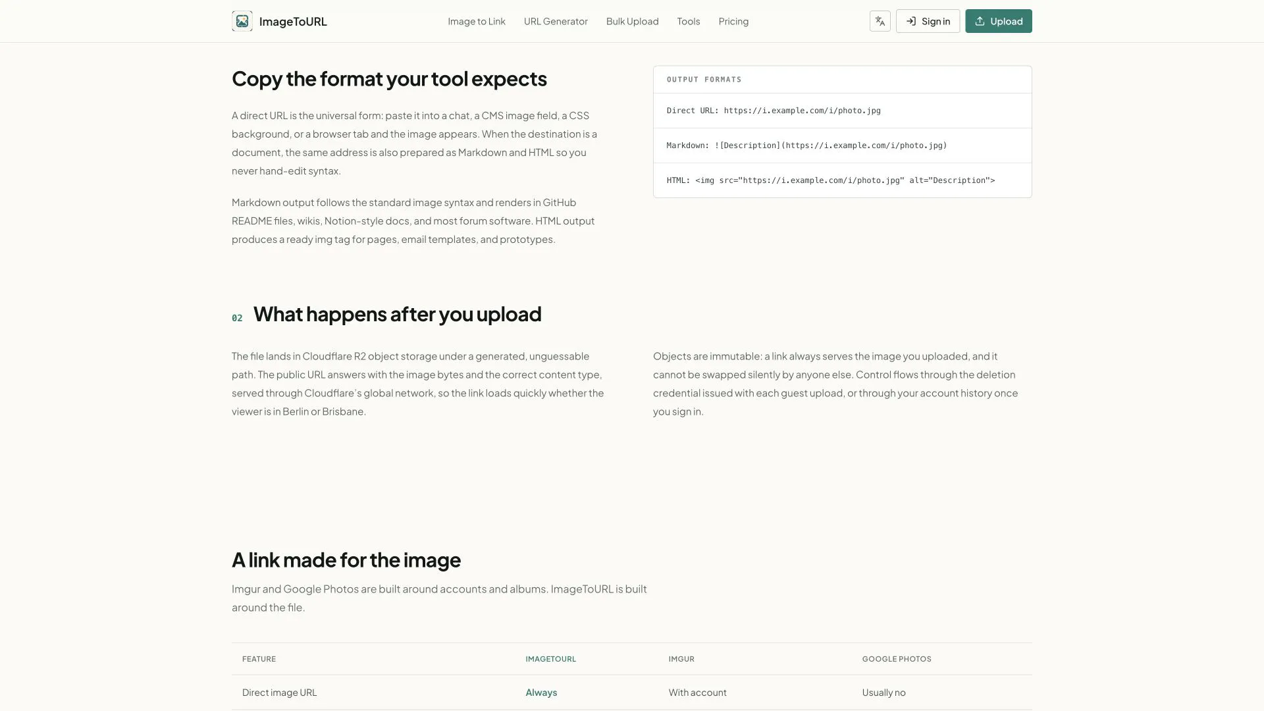The height and width of the screenshot is (711, 1264).
Task: Click the IMGUR column header
Action: [681, 659]
